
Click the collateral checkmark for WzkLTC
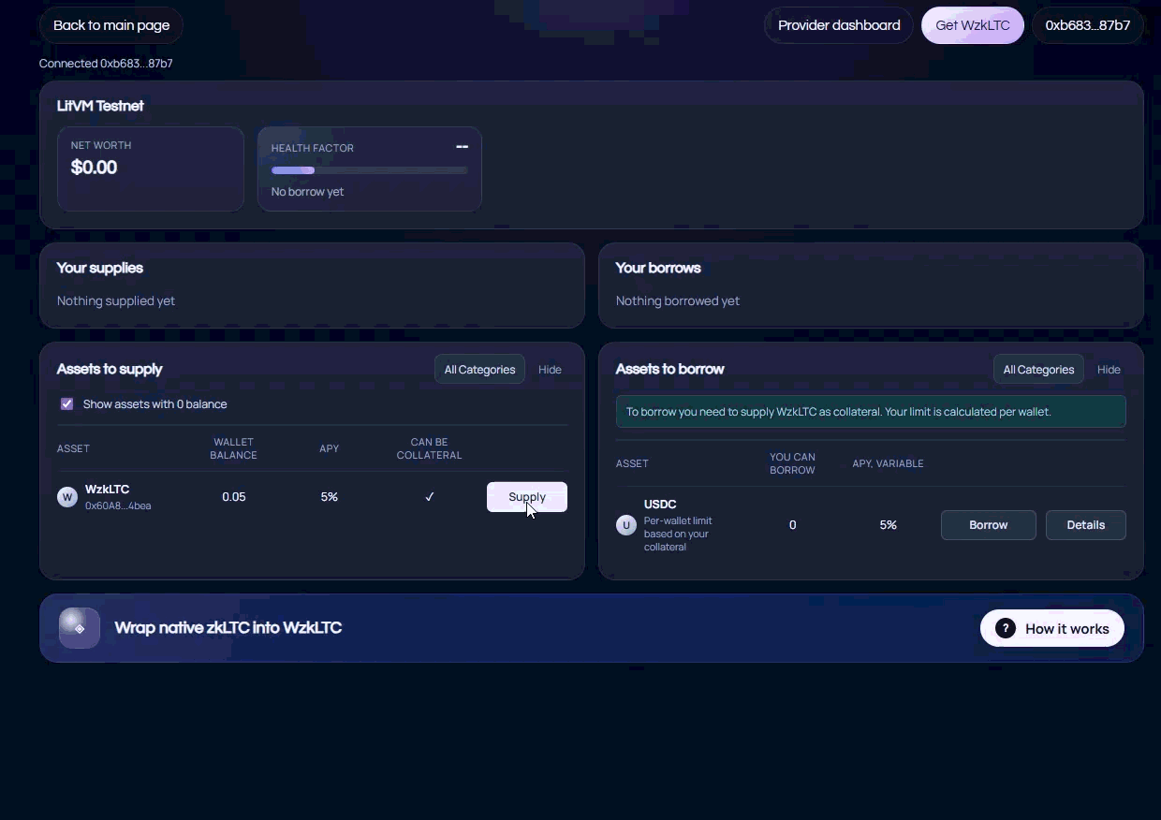(429, 497)
